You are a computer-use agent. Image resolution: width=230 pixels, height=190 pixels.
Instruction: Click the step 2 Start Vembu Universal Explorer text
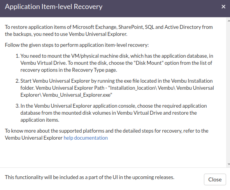click(117, 88)
